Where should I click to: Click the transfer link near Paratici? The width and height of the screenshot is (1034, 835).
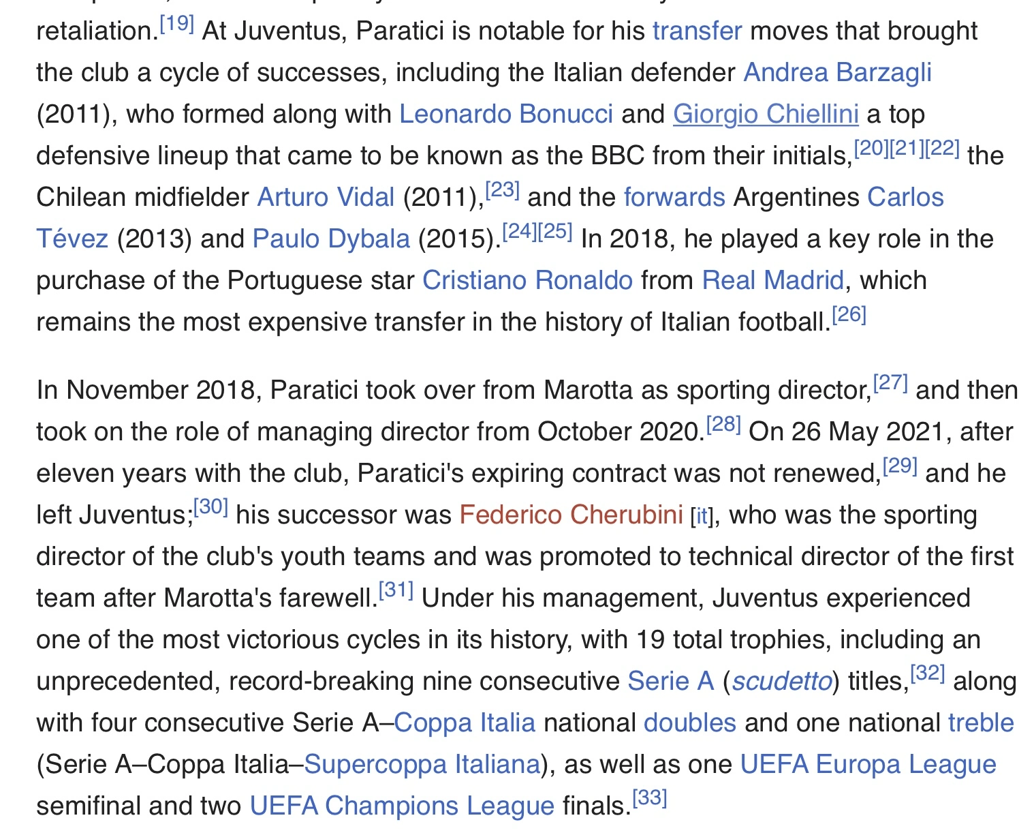pos(697,31)
